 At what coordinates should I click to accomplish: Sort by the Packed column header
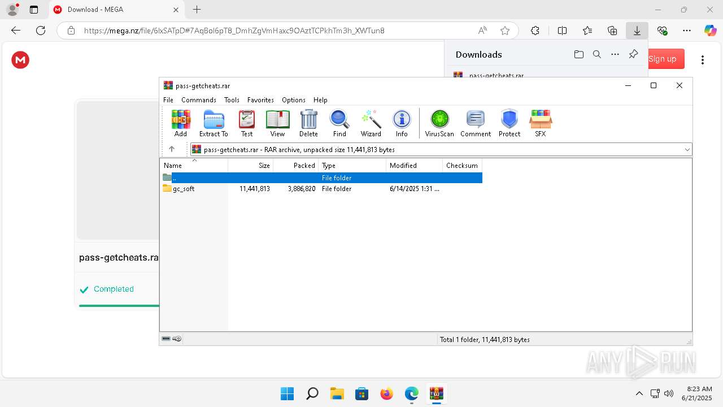pyautogui.click(x=296, y=166)
